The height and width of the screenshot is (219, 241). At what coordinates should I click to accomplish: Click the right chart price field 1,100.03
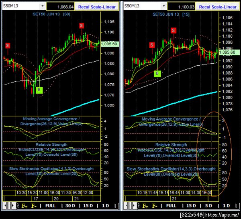click(182, 7)
